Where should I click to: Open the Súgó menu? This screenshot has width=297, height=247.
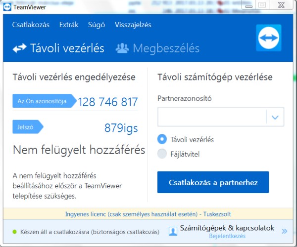97,25
